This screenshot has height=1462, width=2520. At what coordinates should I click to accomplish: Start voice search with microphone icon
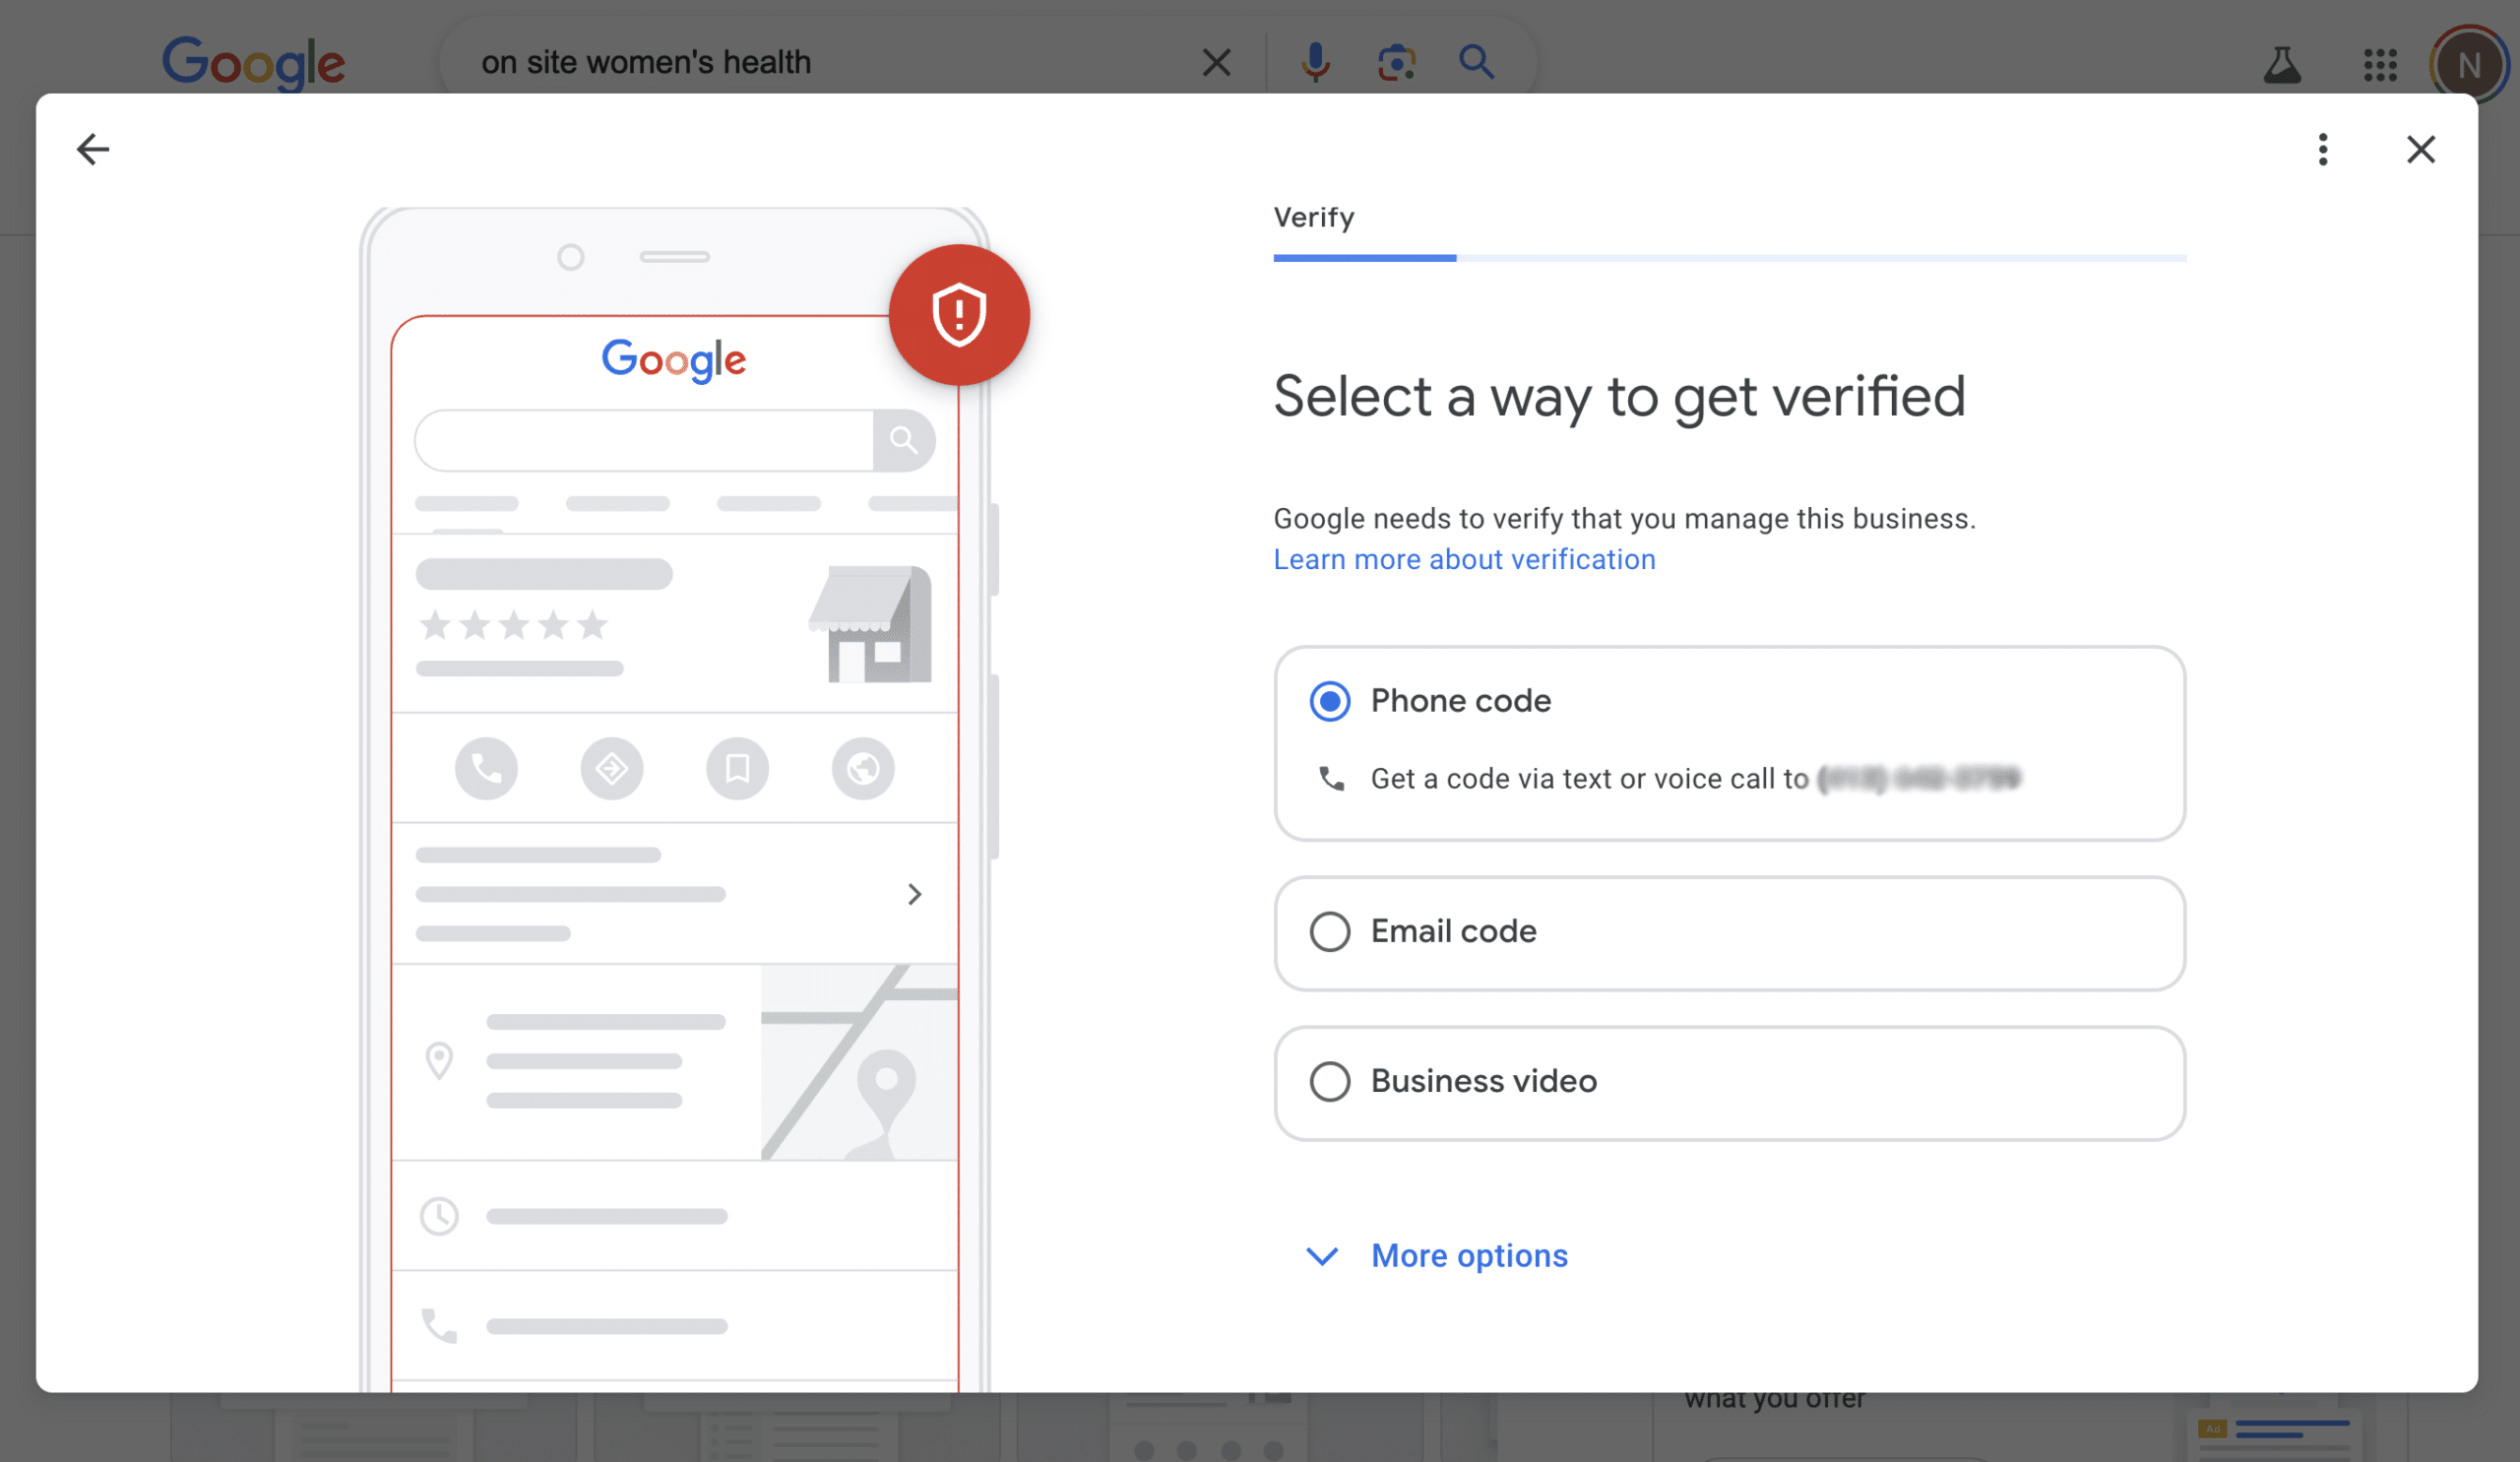tap(1315, 62)
